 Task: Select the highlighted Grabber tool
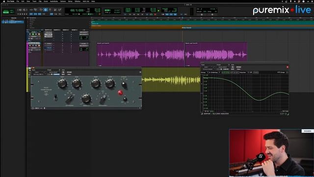point(46,10)
